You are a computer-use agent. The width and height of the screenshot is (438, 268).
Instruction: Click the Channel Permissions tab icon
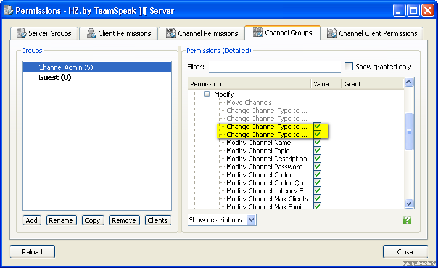pyautogui.click(x=170, y=33)
